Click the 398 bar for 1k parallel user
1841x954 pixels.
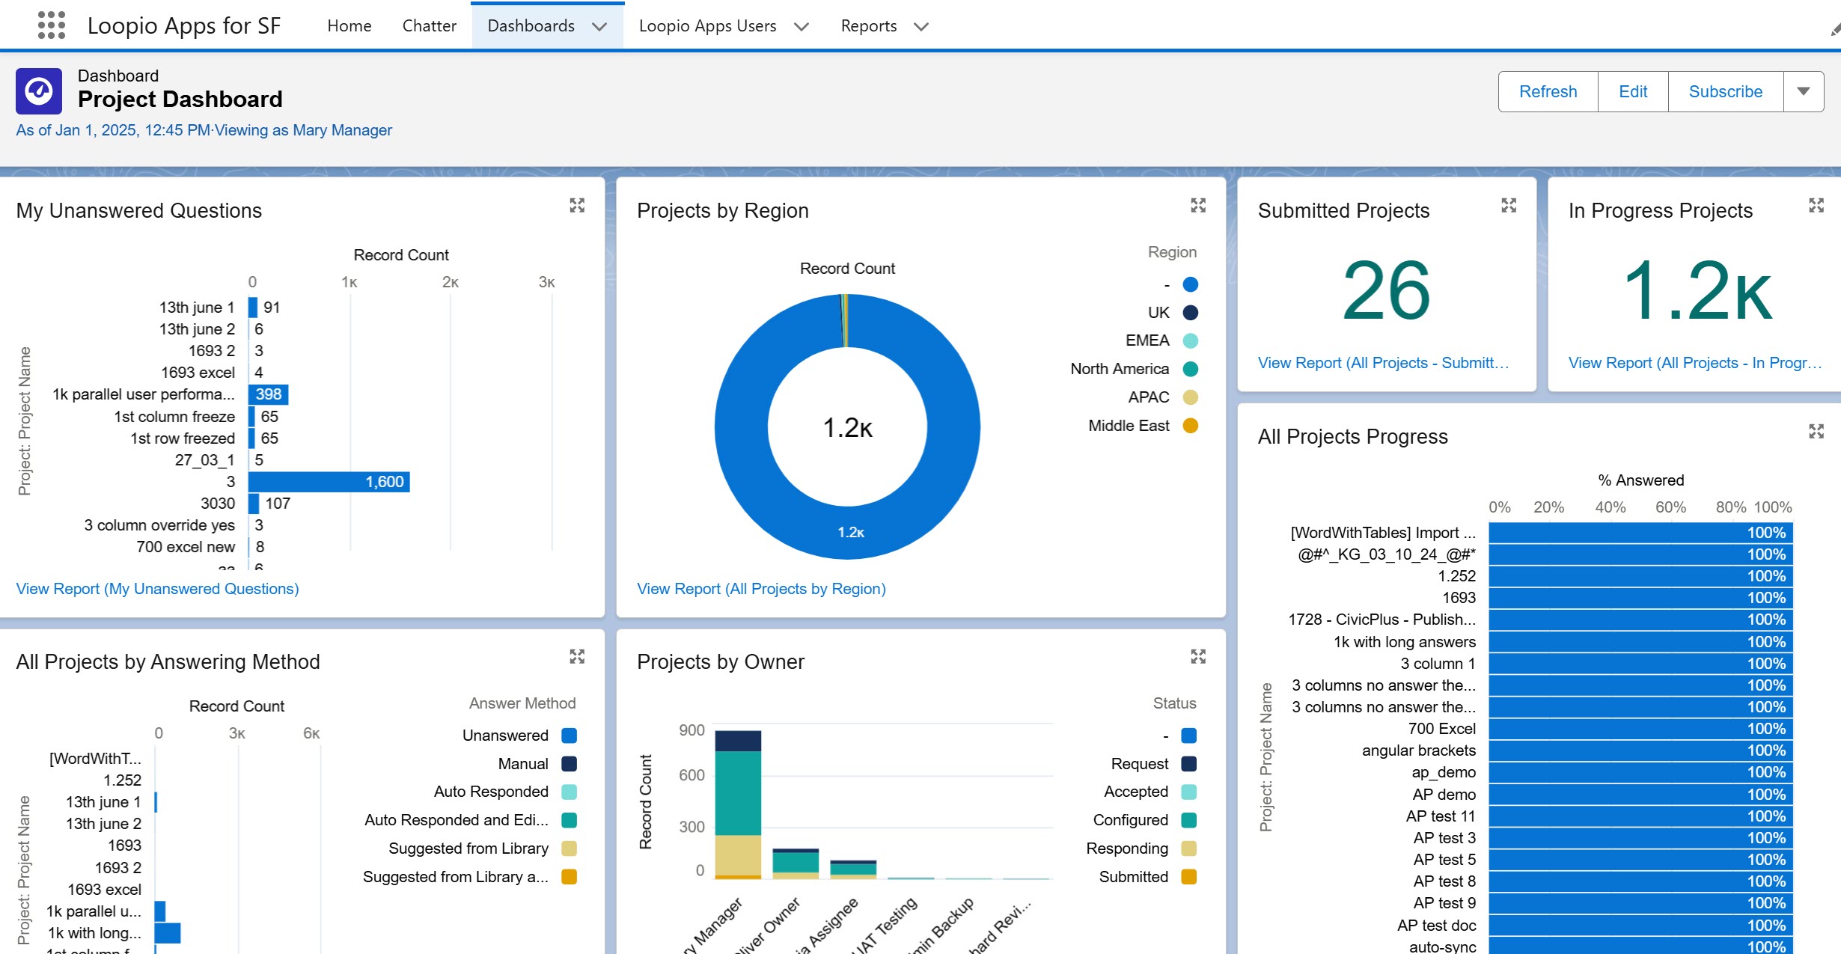269,394
